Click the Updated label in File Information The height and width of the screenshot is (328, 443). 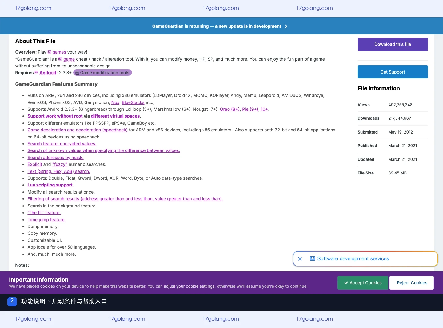366,159
